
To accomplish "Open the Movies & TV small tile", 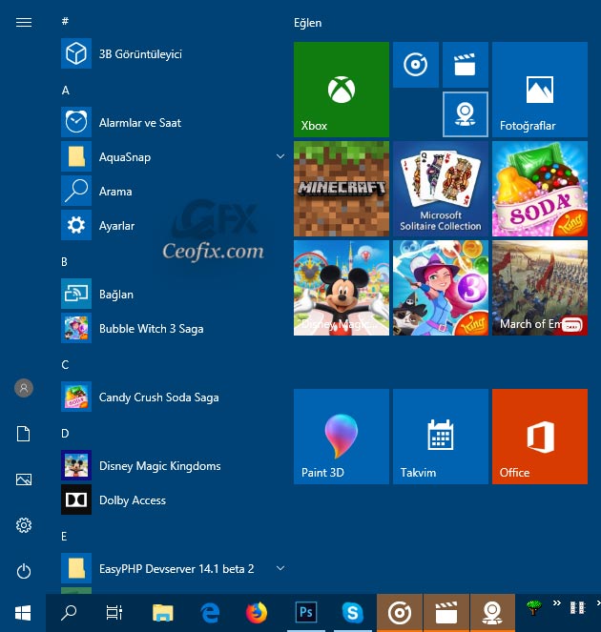I will [x=466, y=65].
